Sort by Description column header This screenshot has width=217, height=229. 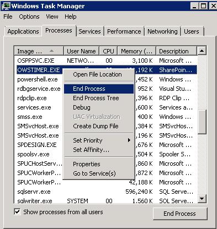click(176, 51)
